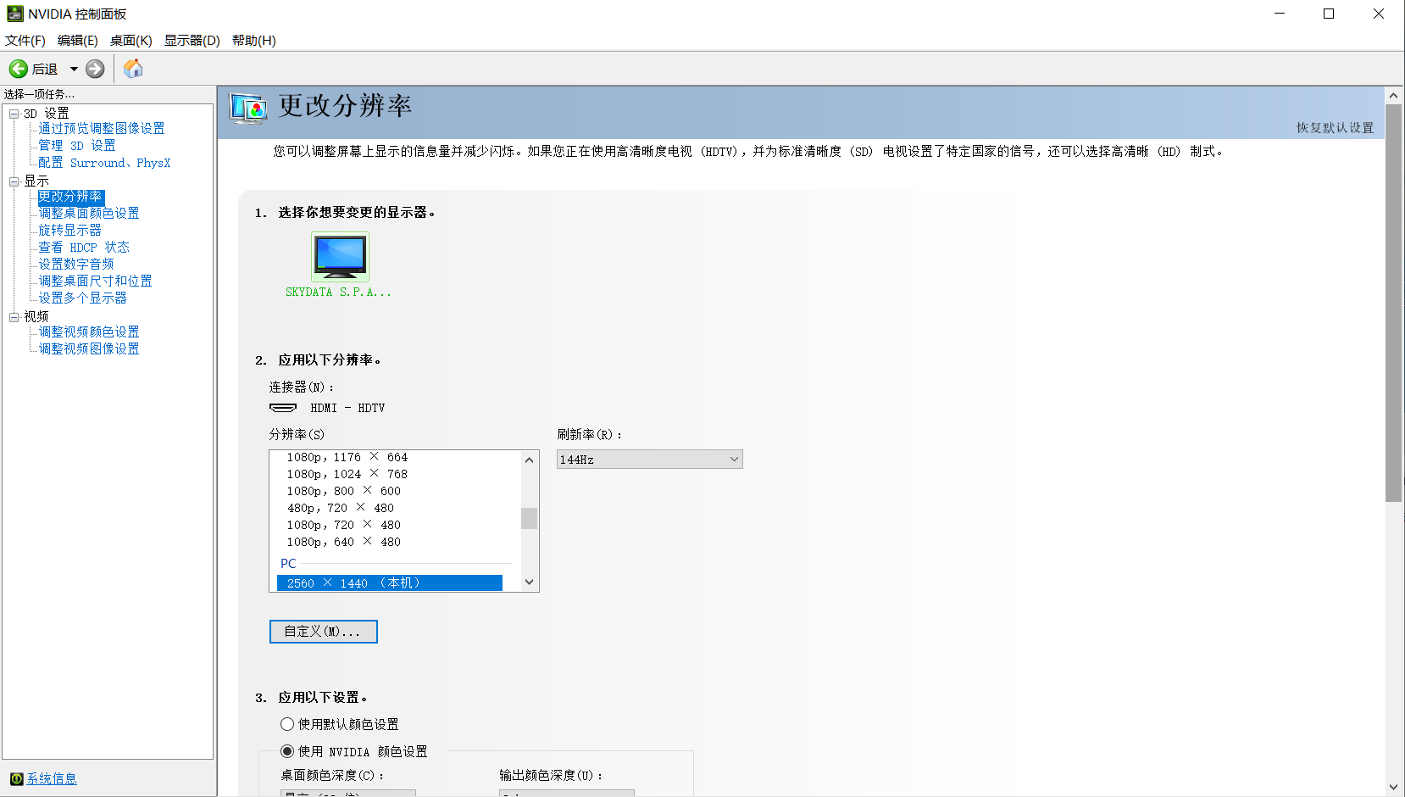Collapse the 3D 设置 tree node

14,114
